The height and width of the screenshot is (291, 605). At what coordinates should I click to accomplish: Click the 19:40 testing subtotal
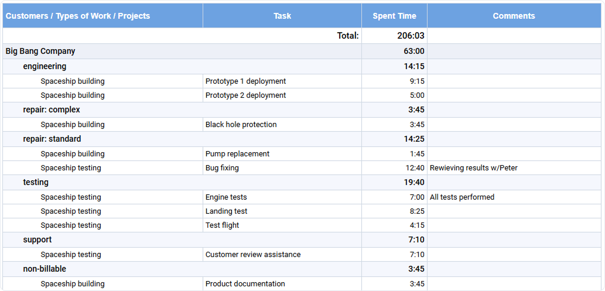(414, 182)
